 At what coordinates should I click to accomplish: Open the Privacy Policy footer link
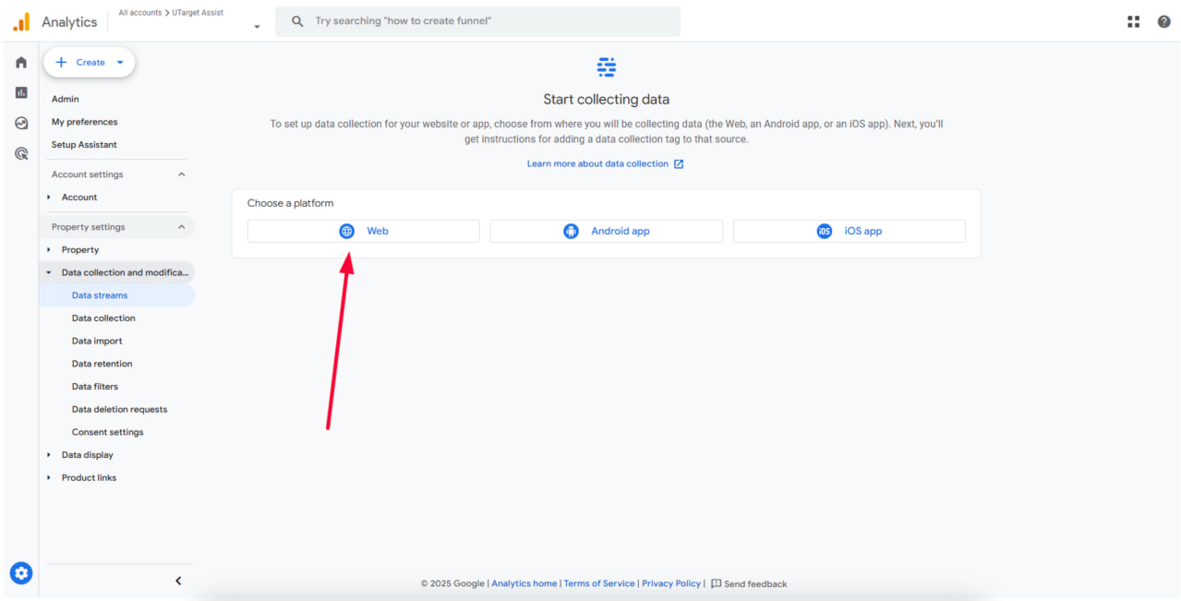pyautogui.click(x=671, y=583)
